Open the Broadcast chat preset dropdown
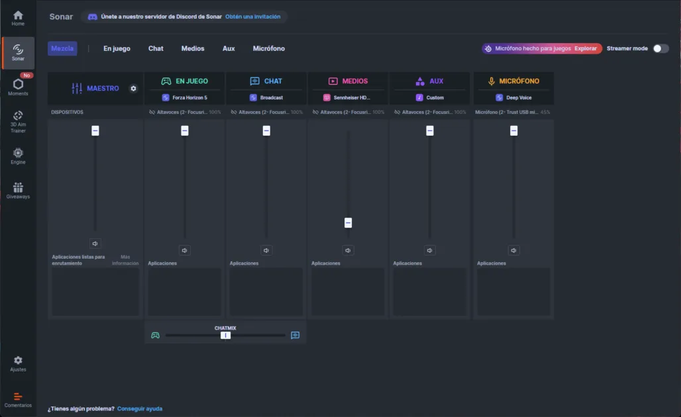 [x=266, y=97]
